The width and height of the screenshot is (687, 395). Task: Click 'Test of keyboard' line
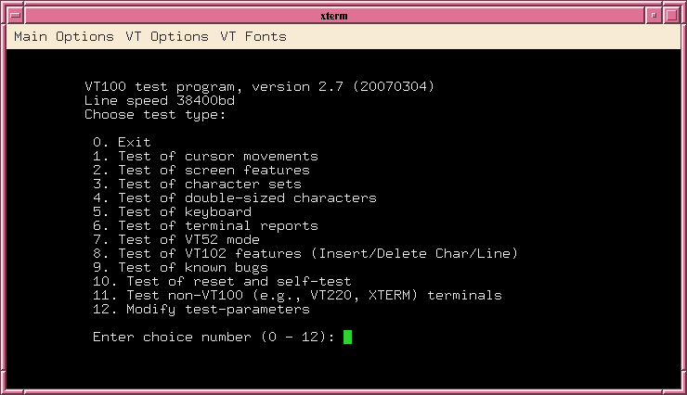(x=172, y=212)
